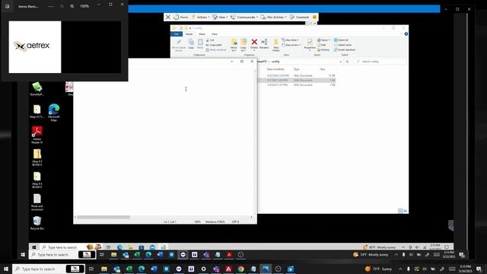Expand the Explorer address bar history dropdown
487x274 pixels.
click(341, 62)
